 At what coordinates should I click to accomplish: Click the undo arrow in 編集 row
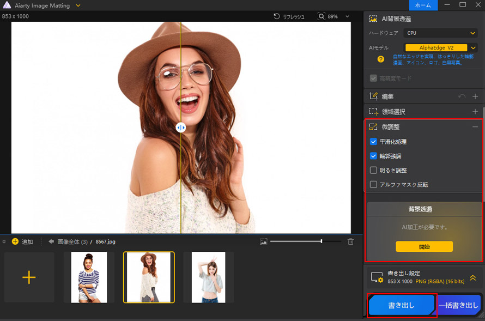pos(462,96)
